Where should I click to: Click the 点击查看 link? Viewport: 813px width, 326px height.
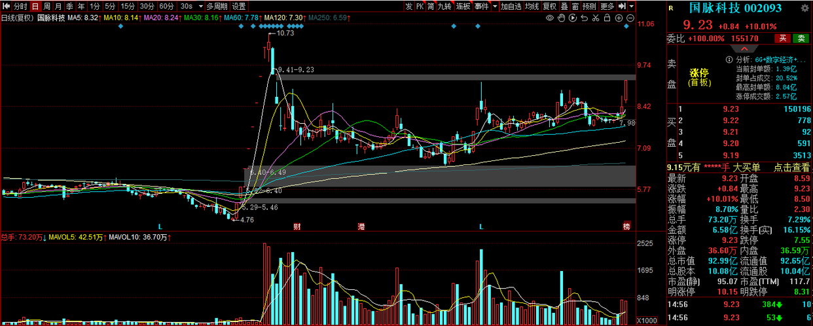[x=791, y=168]
